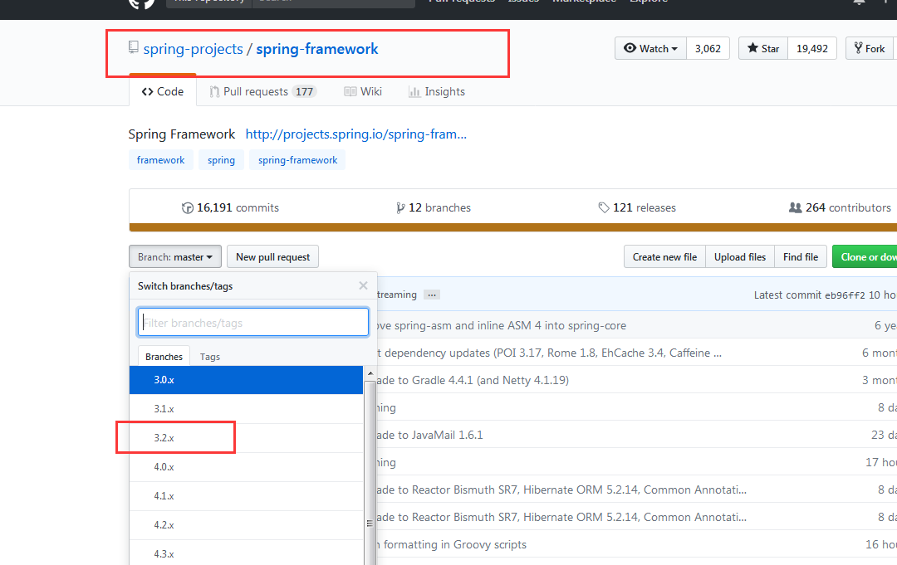Click the spring topic tag
Viewport: 897px width, 565px height.
(x=222, y=160)
